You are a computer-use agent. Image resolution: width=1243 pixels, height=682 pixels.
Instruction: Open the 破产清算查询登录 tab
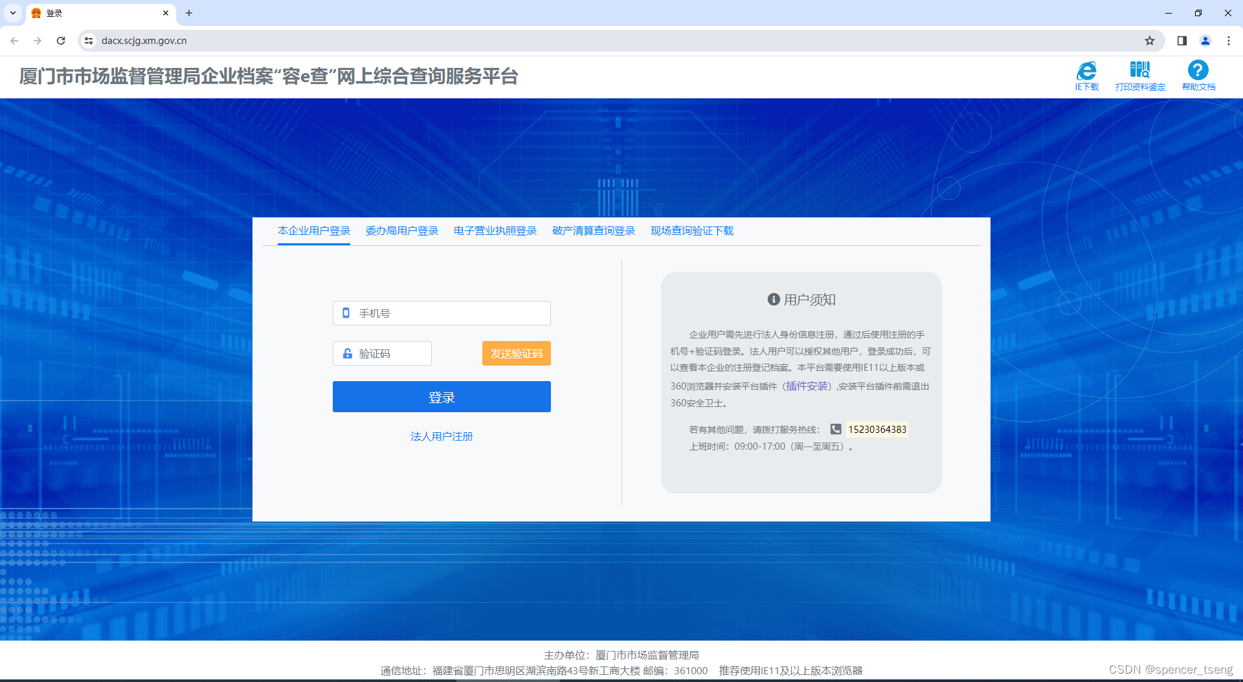tap(593, 230)
